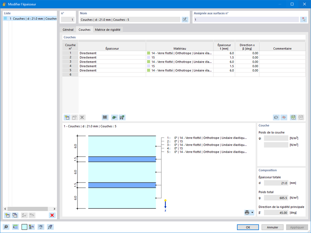Open the material library book icon
This screenshot has height=233, width=311.
(x=105, y=117)
